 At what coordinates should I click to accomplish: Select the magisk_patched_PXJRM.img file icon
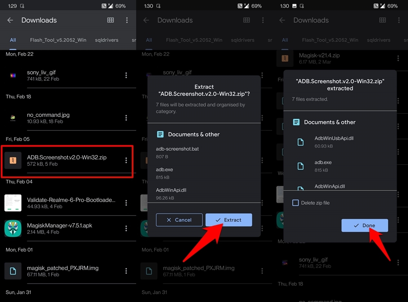click(x=13, y=271)
